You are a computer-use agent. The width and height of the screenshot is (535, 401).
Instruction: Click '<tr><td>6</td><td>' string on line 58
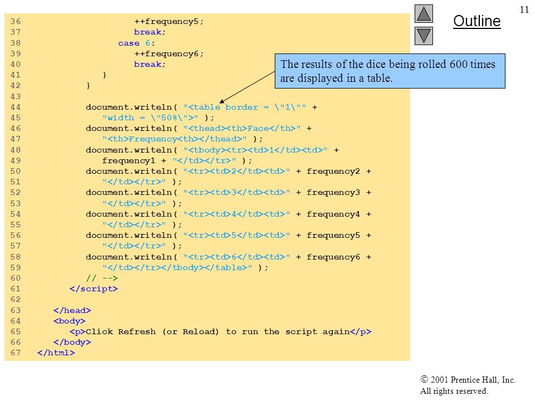click(x=236, y=257)
